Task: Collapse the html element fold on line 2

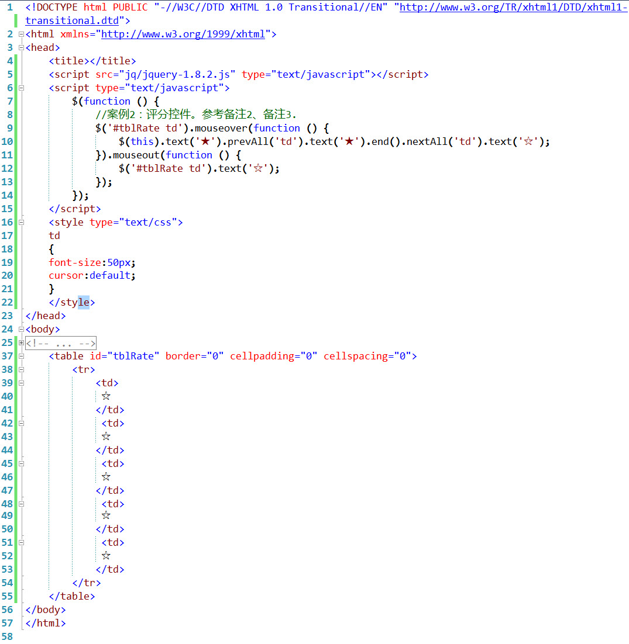Action: [x=21, y=34]
